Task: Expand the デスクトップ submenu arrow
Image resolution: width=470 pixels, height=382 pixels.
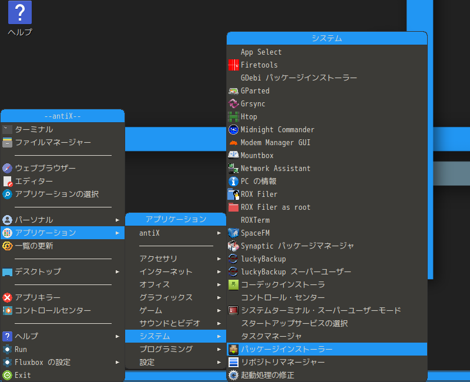Action: (x=117, y=272)
